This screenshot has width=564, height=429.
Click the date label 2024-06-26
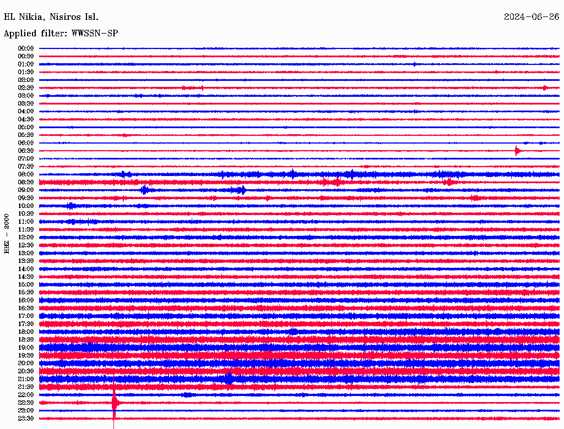532,17
